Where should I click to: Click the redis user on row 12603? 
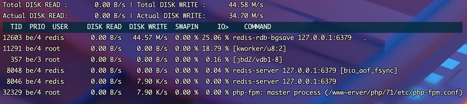pos(54,38)
